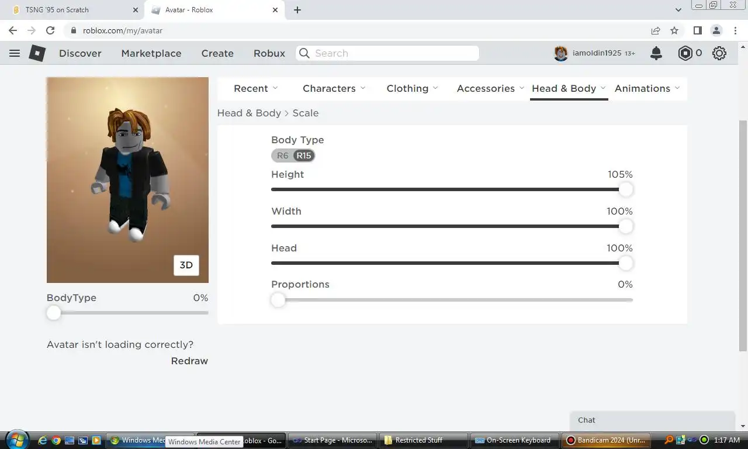Go forward with browser forward arrow

(x=32, y=30)
